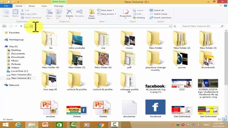The image size is (228, 128).
Task: Switch to the Share ribbon tab
Action: pos(32,6)
